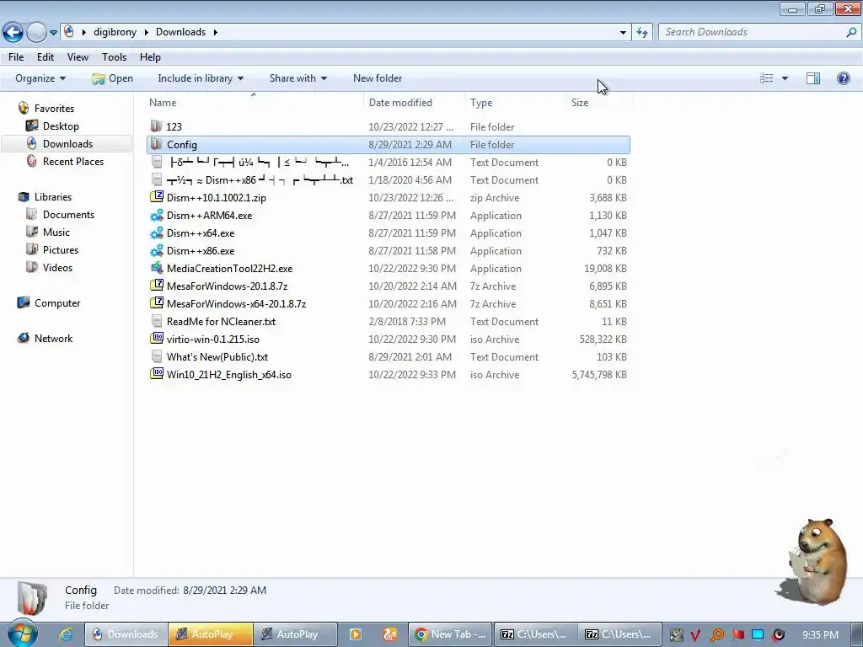The height and width of the screenshot is (647, 863).
Task: Select Dism++ARM64.exe gear icon
Action: [157, 215]
